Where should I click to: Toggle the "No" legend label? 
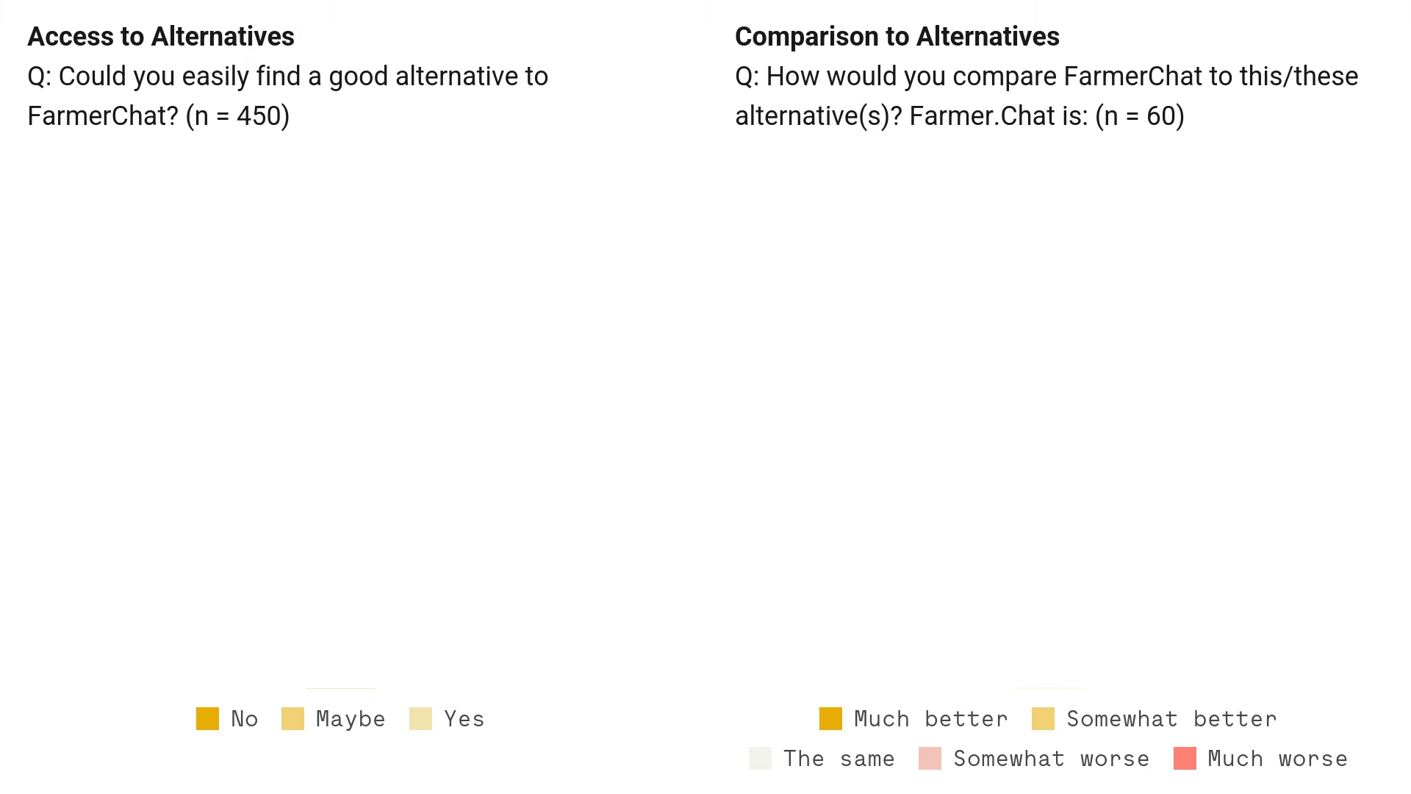pyautogui.click(x=245, y=719)
